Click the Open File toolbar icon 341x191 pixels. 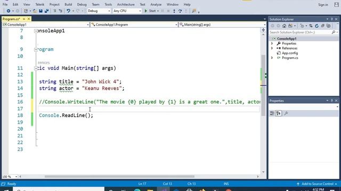coord(35,11)
